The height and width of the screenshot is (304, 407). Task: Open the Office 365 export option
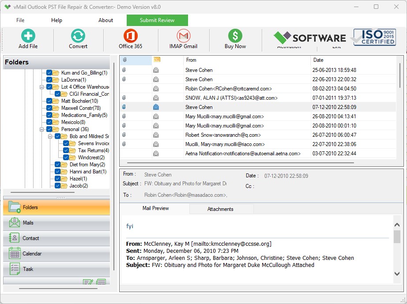click(x=130, y=36)
